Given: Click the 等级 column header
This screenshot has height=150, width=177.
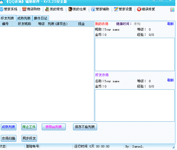Looking at the screenshot, I should tap(41, 24).
